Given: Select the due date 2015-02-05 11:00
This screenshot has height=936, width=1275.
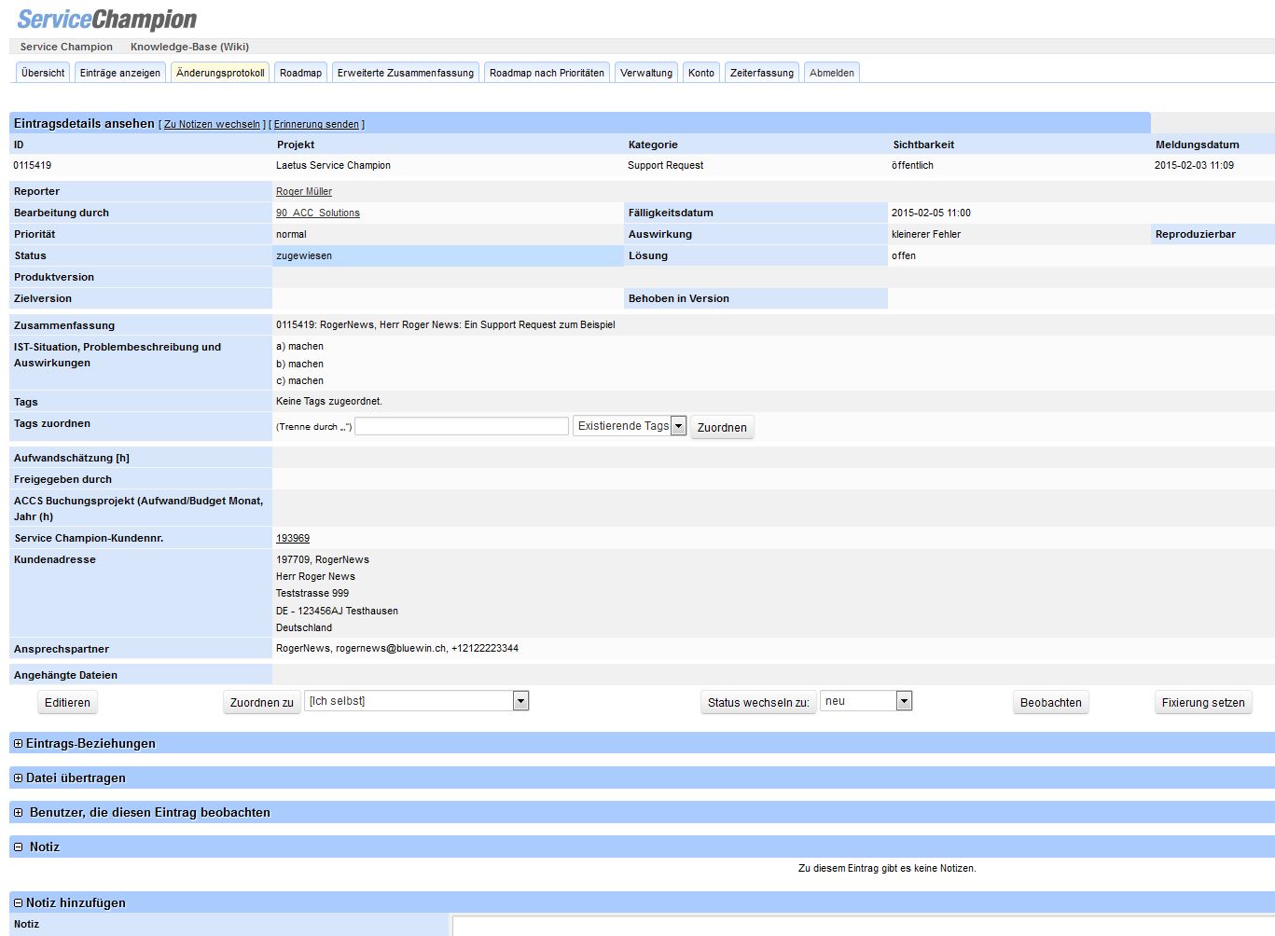Looking at the screenshot, I should click(x=931, y=213).
